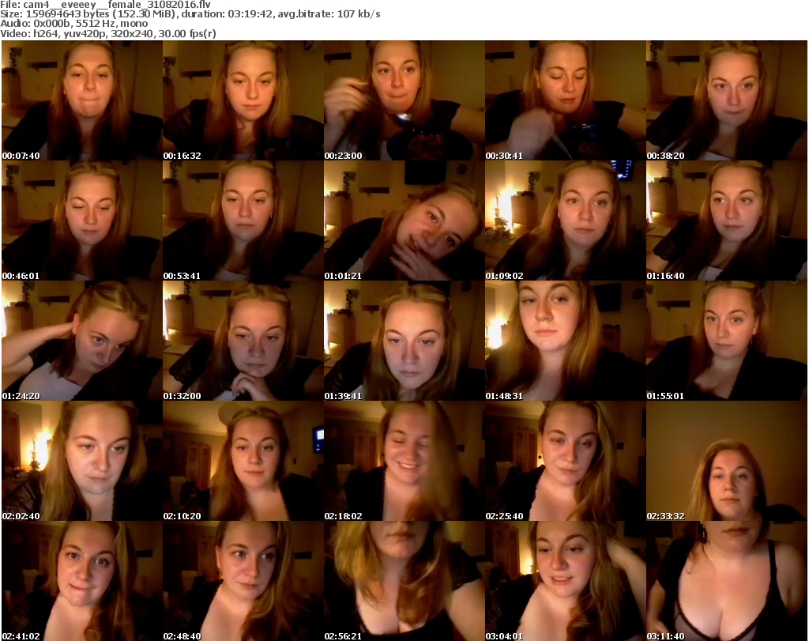This screenshot has height=641, width=809.
Task: Click the thumbnail stamped 02:56:21
Action: point(404,581)
